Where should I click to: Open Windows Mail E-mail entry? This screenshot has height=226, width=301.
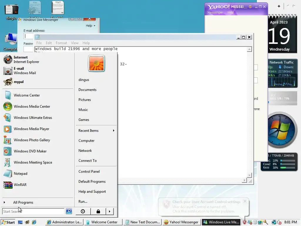tap(38, 71)
